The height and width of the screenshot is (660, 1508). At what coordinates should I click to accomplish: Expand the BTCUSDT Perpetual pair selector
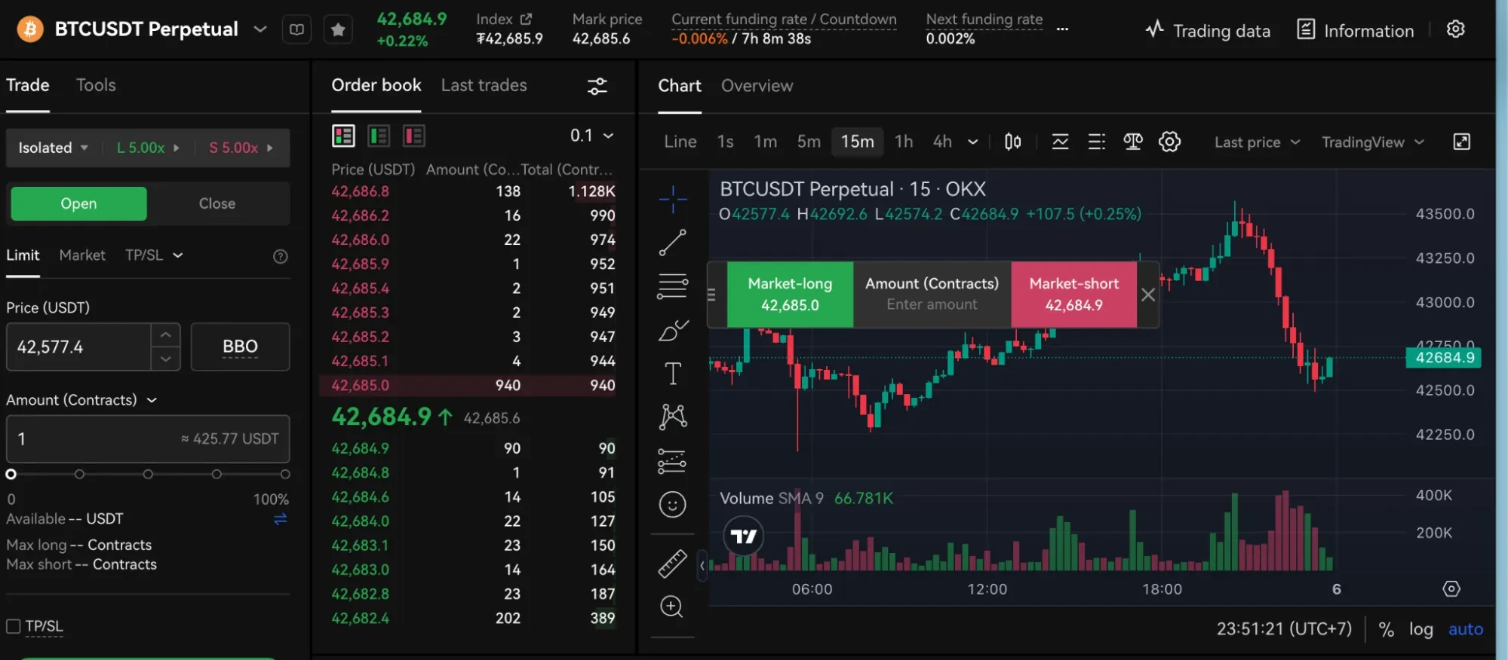[x=260, y=29]
